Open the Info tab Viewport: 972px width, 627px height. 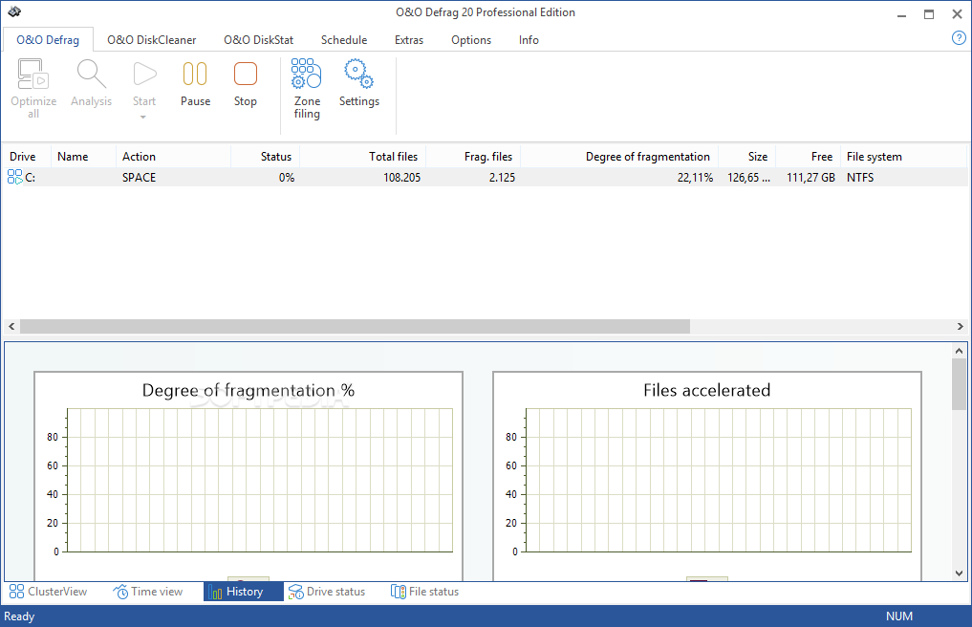(x=529, y=40)
